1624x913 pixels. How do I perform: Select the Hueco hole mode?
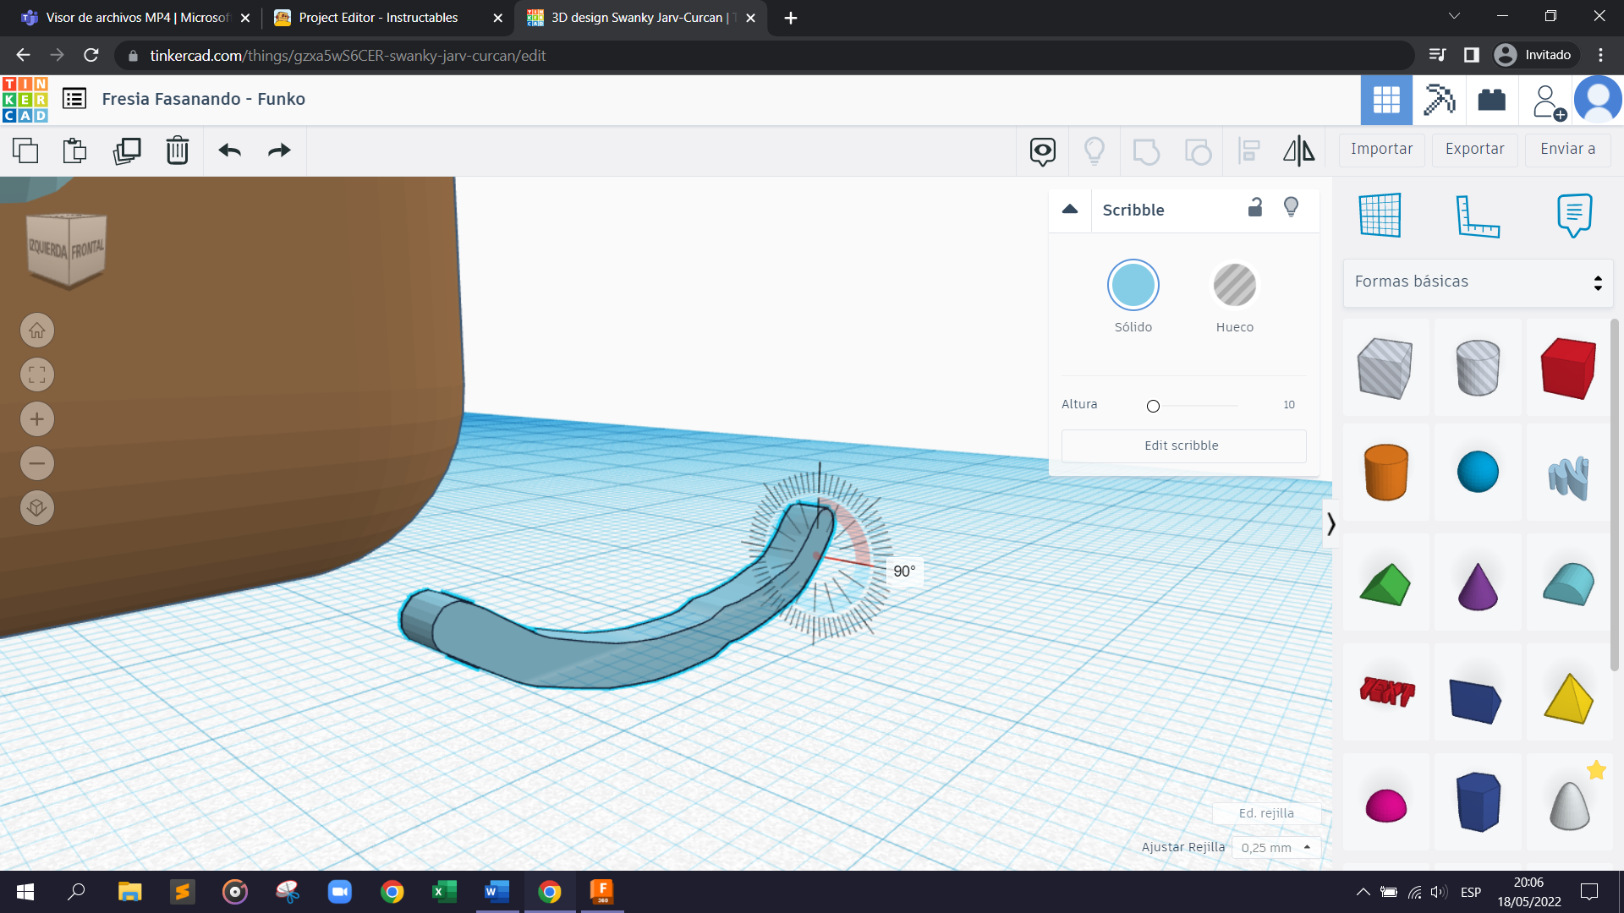coord(1234,285)
